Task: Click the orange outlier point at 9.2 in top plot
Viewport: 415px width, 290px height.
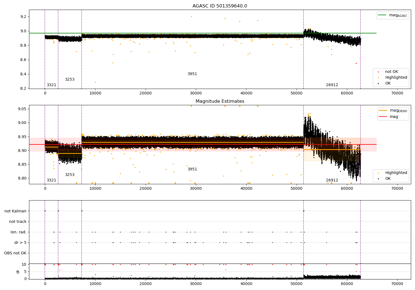Action: pos(191,16)
